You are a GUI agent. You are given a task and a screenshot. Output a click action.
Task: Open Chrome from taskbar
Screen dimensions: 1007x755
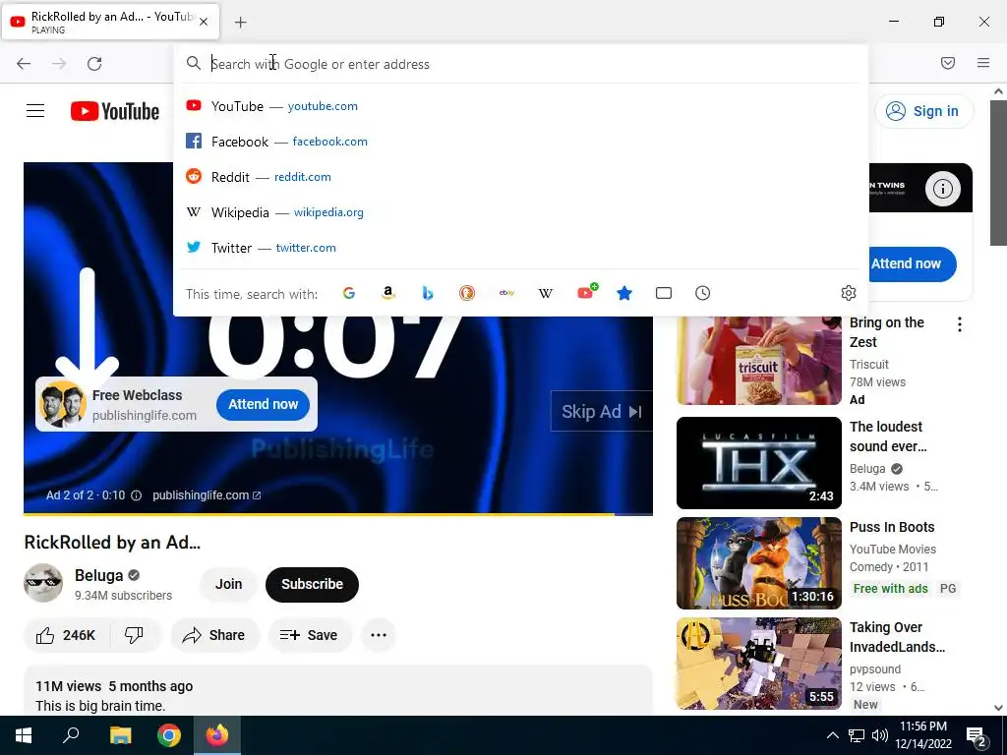[169, 735]
